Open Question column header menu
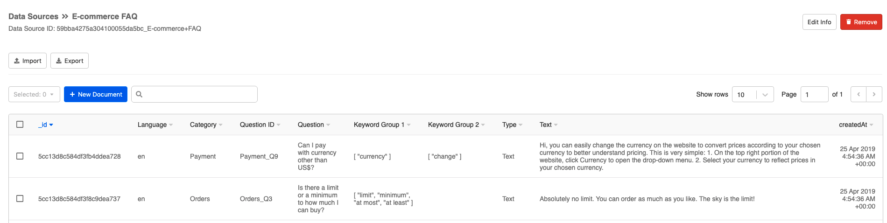887x223 pixels. pyautogui.click(x=328, y=125)
